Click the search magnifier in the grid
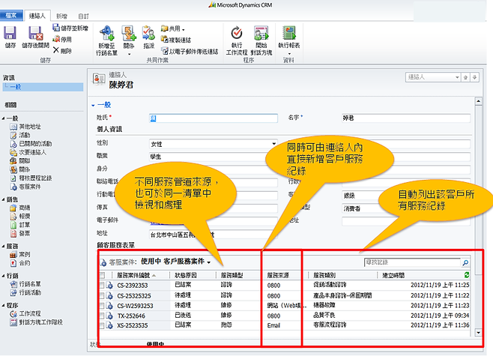The width and height of the screenshot is (493, 356). pyautogui.click(x=465, y=262)
